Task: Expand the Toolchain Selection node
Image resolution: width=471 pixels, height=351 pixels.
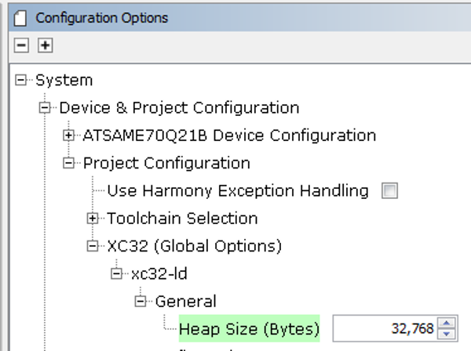Action: [x=93, y=219]
